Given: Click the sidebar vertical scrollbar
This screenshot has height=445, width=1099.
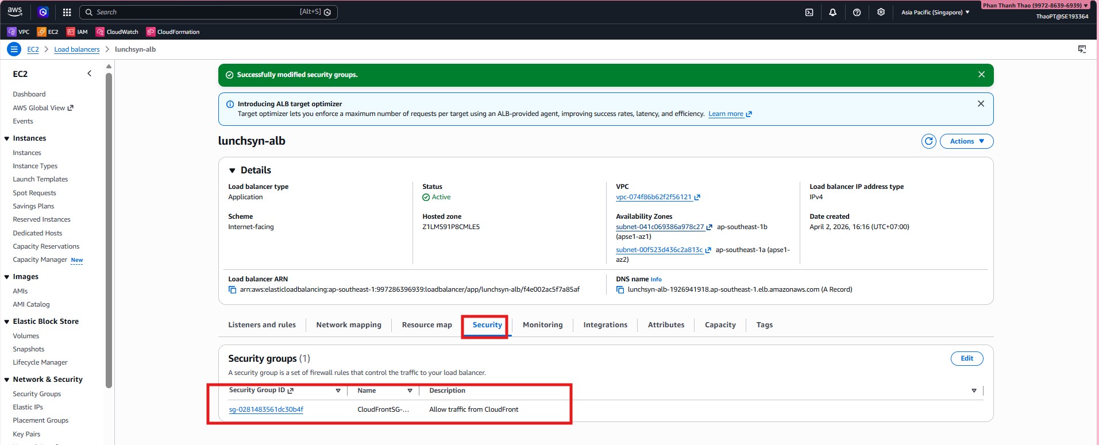Looking at the screenshot, I should pos(109,230).
